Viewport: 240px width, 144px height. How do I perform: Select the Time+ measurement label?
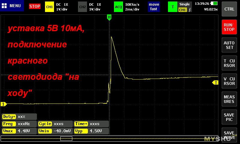[x=81, y=124]
